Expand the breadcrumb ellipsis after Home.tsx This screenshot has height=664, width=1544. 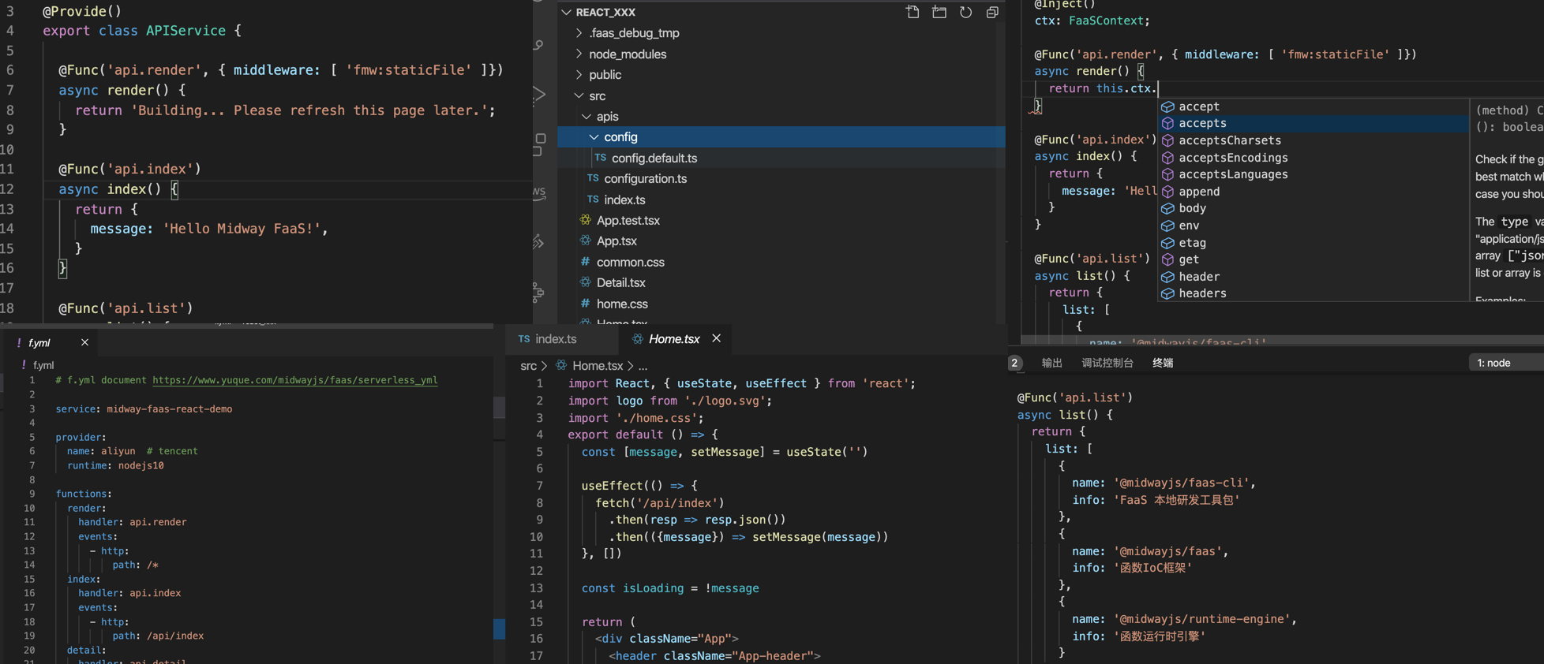click(643, 366)
